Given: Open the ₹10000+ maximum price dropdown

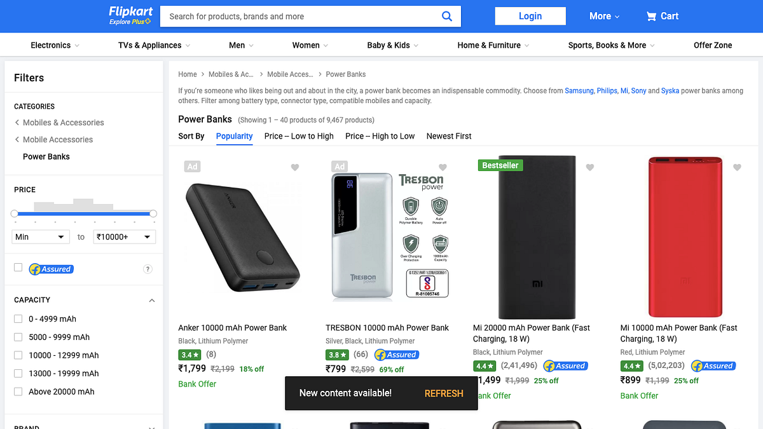Looking at the screenshot, I should 125,236.
